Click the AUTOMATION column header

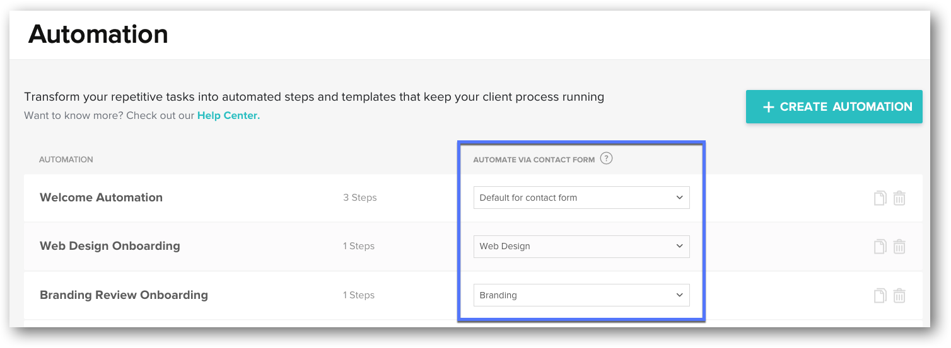pyautogui.click(x=66, y=160)
